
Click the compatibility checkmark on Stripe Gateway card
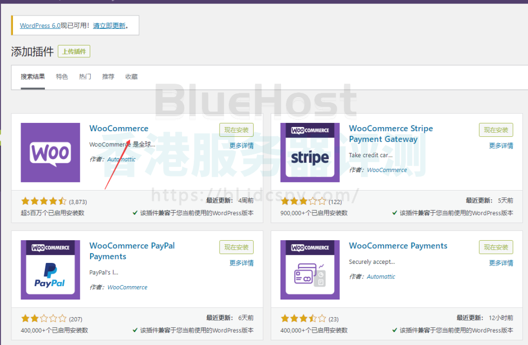point(394,213)
